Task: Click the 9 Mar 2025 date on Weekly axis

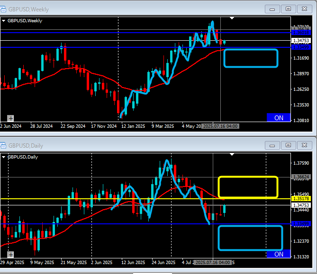Action: [163, 126]
